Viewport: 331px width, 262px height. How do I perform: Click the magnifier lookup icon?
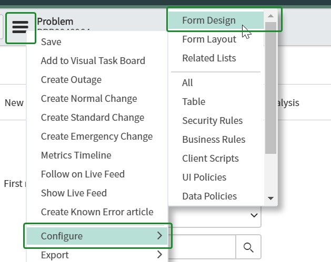pos(248,247)
